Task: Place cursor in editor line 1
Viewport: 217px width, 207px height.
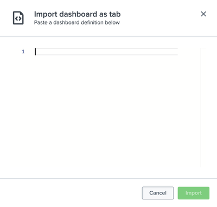Action: [x=106, y=52]
